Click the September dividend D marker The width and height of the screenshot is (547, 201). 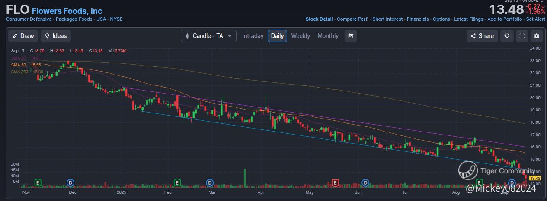coord(512,182)
